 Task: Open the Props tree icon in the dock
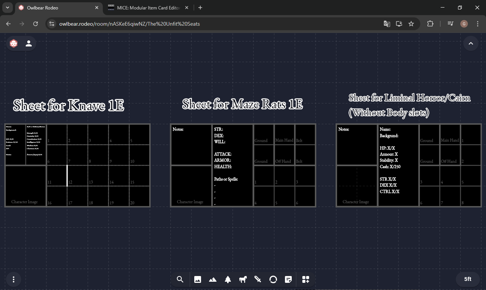pyautogui.click(x=228, y=279)
